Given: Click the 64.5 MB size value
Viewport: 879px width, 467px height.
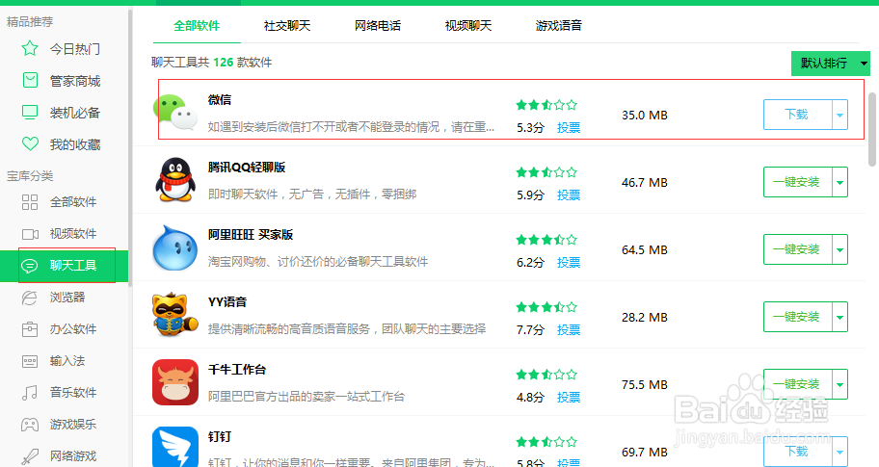Looking at the screenshot, I should coord(645,249).
